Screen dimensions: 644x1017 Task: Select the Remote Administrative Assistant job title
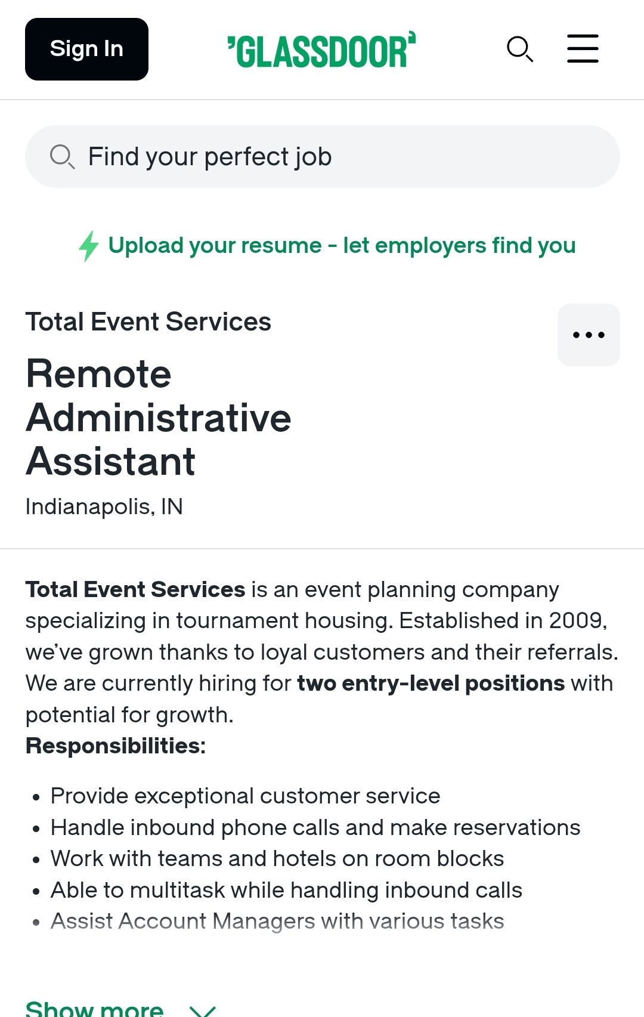(159, 418)
